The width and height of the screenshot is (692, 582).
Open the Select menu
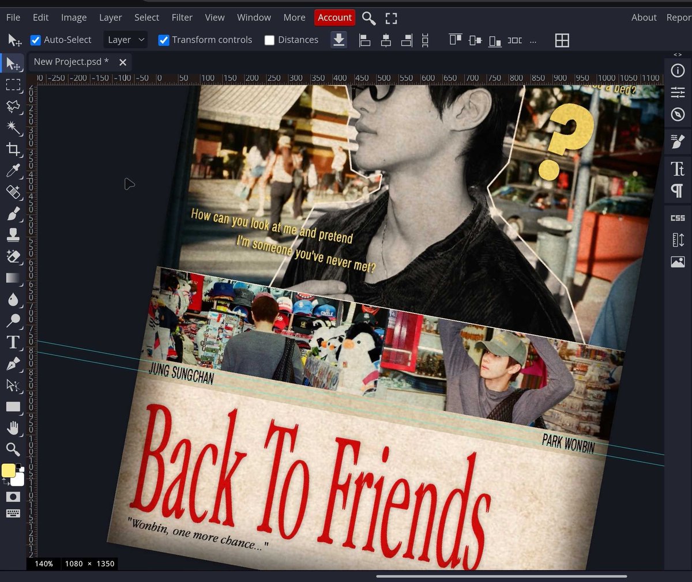click(146, 17)
